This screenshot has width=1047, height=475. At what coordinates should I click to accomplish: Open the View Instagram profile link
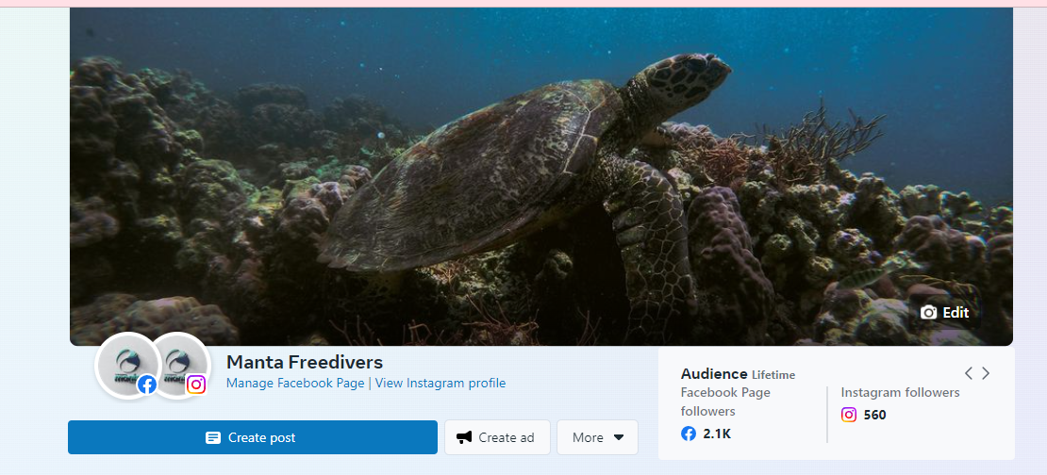point(440,383)
